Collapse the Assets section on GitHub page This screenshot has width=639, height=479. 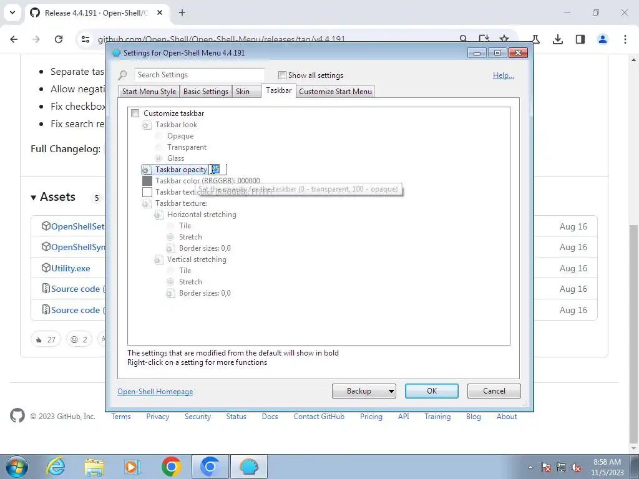pyautogui.click(x=34, y=198)
